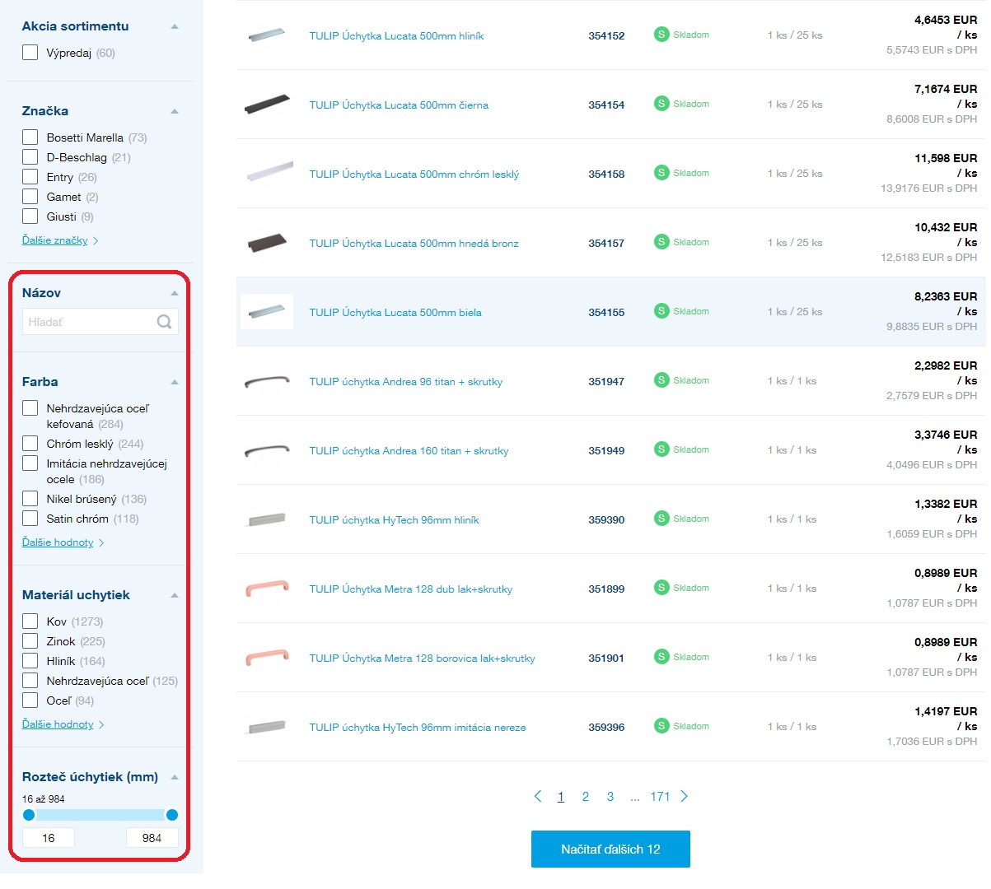The width and height of the screenshot is (991, 889).
Task: Click stock icon for Andrea 96 titan
Action: pyautogui.click(x=661, y=380)
